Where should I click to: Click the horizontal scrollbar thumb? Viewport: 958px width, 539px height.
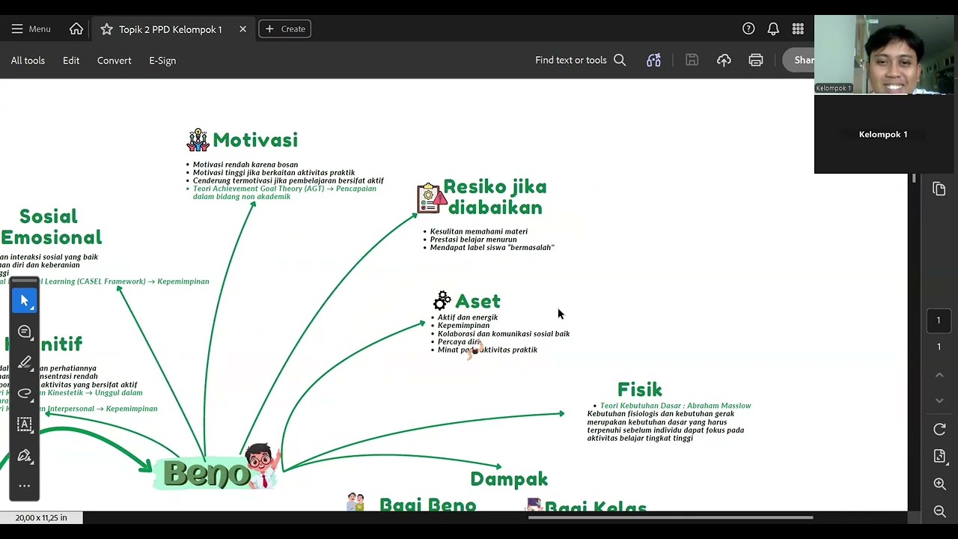(671, 517)
